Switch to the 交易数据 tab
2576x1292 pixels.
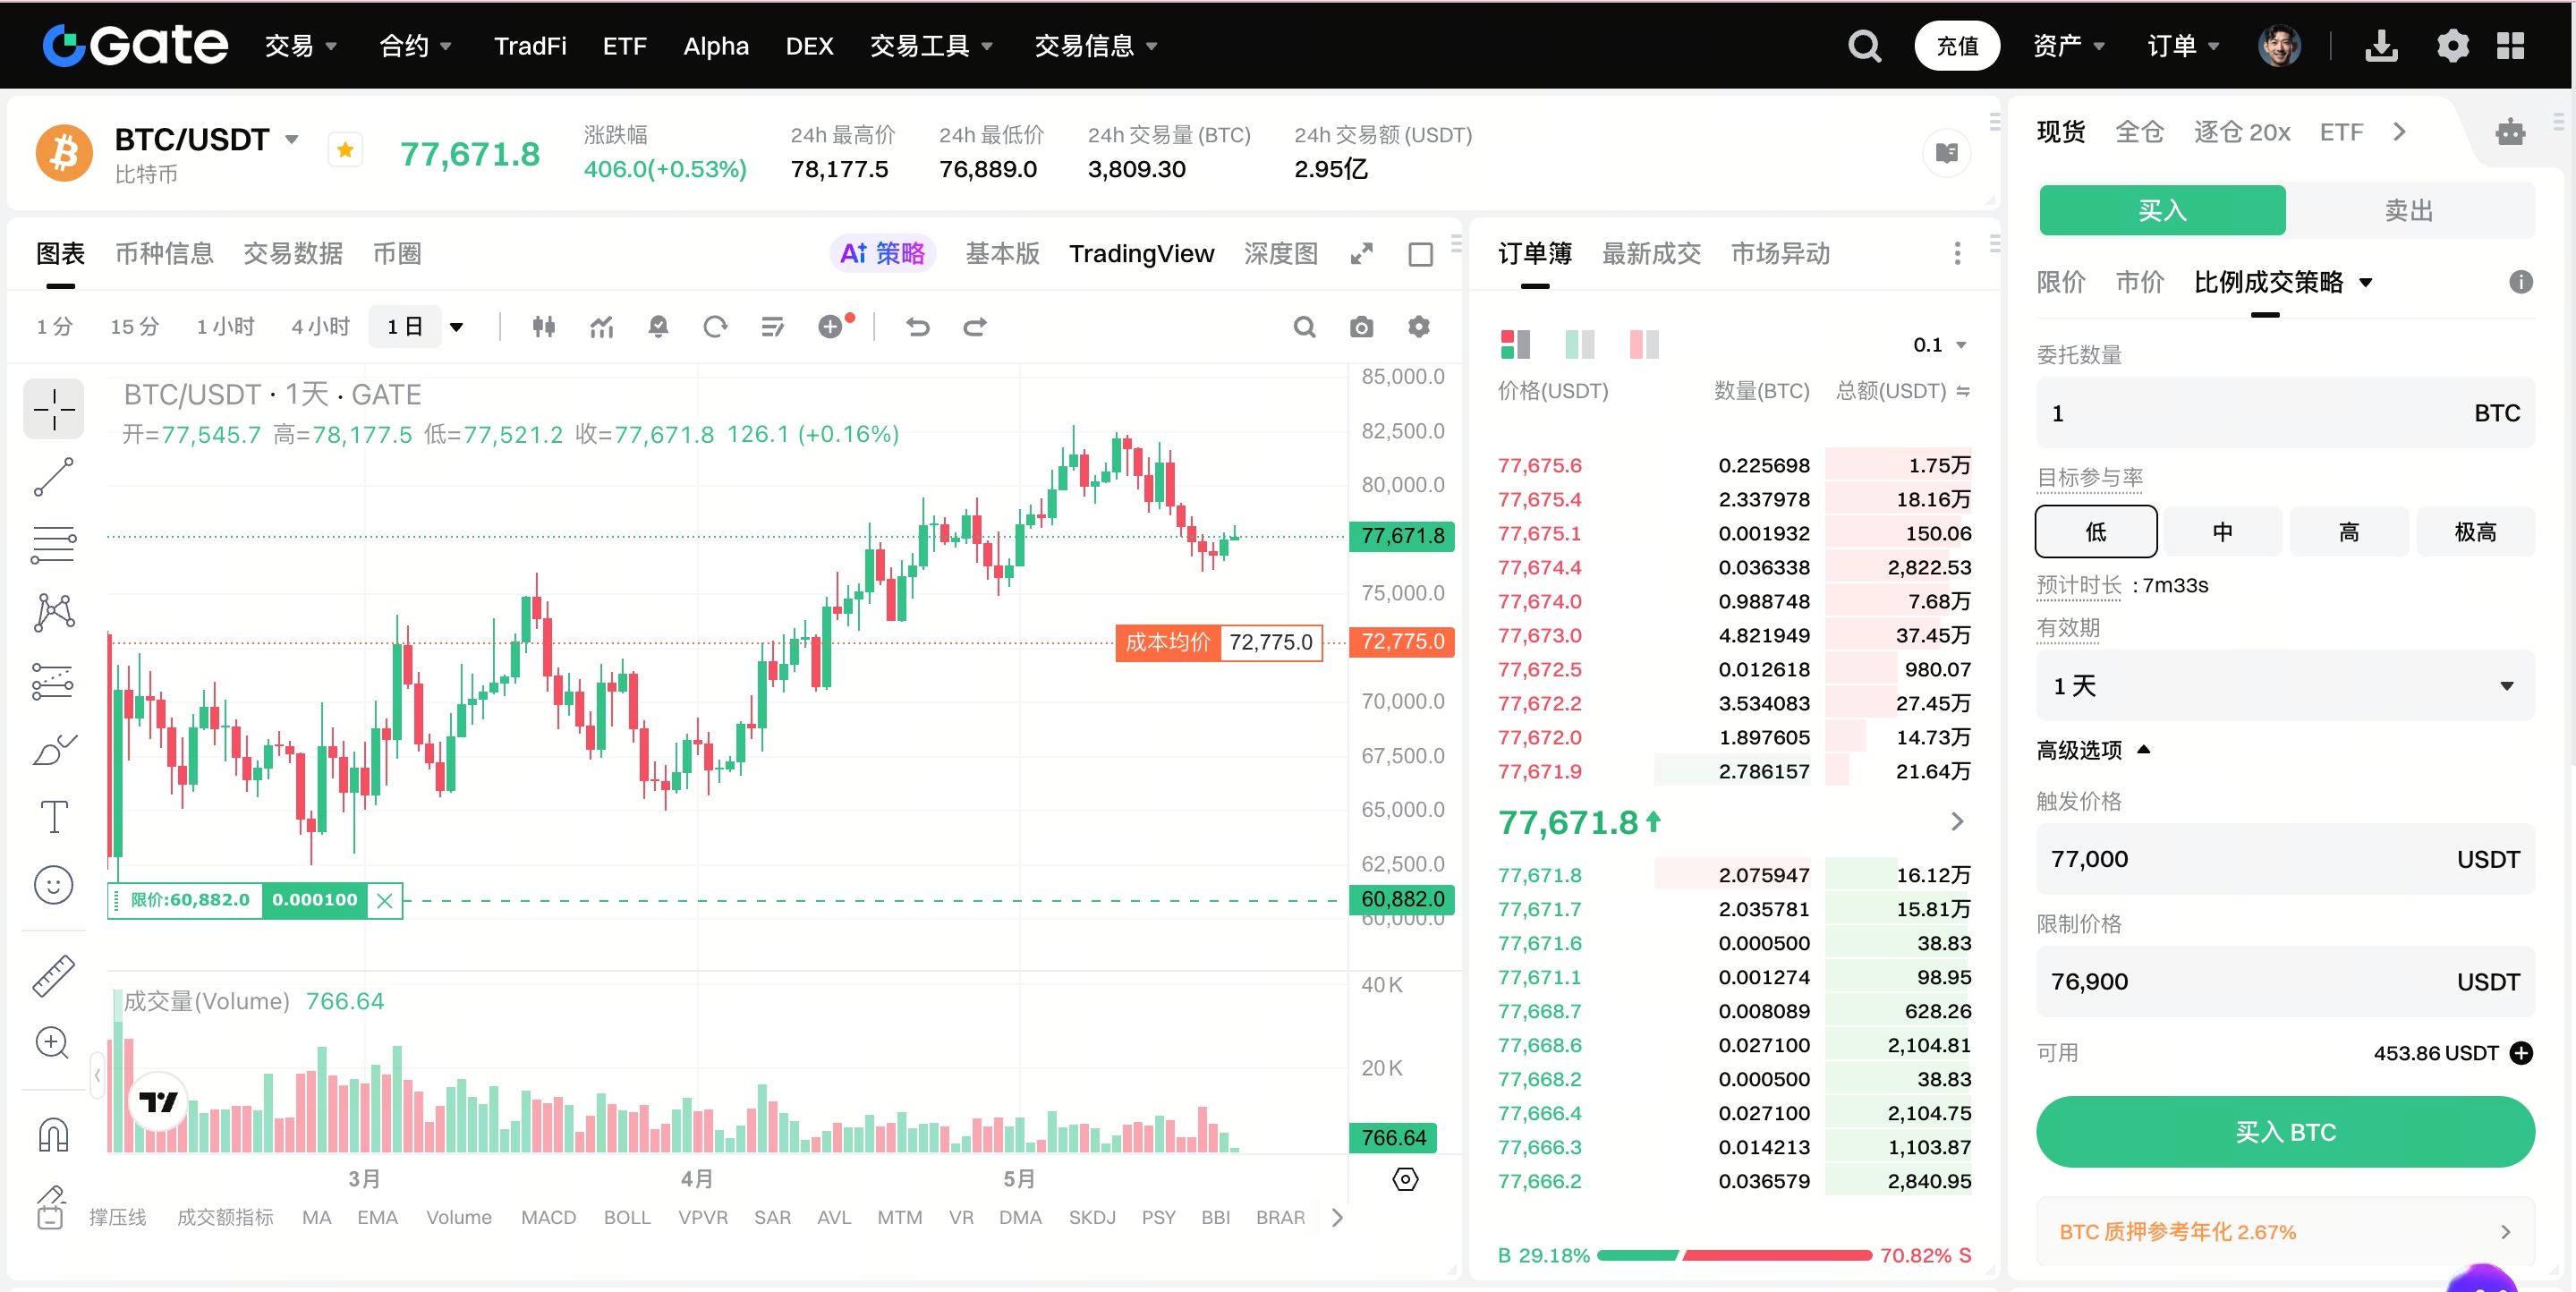[293, 254]
